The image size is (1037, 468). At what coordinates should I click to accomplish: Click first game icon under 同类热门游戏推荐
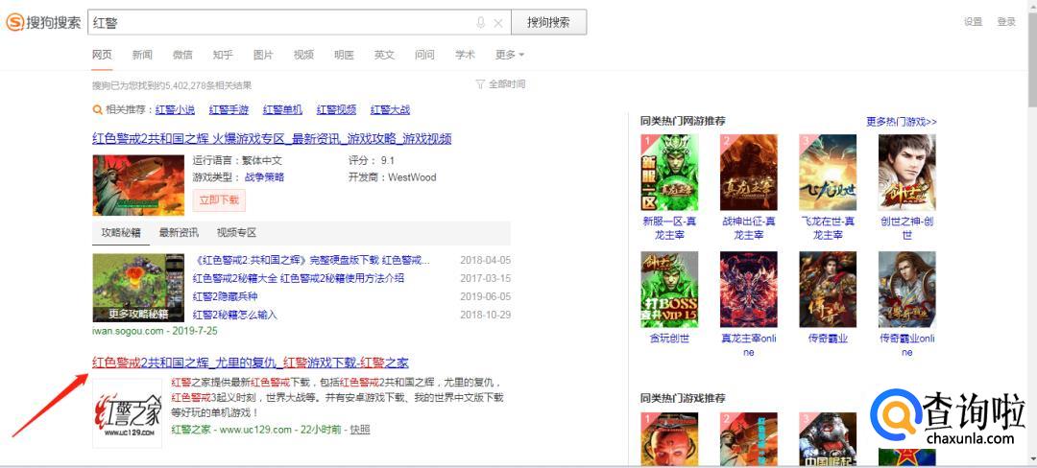pos(669,439)
